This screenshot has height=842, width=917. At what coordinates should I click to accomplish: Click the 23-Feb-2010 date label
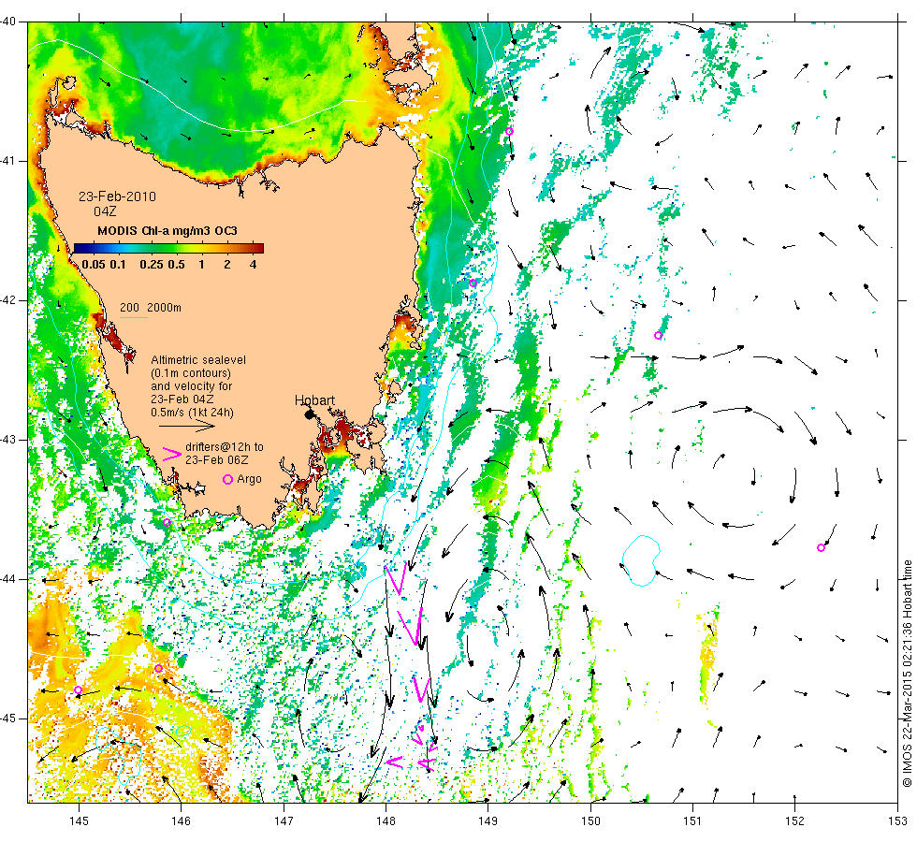point(118,196)
